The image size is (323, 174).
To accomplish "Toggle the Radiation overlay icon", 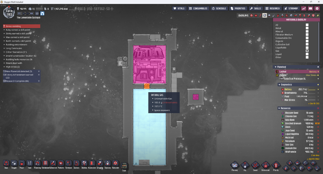I will 313,15.
